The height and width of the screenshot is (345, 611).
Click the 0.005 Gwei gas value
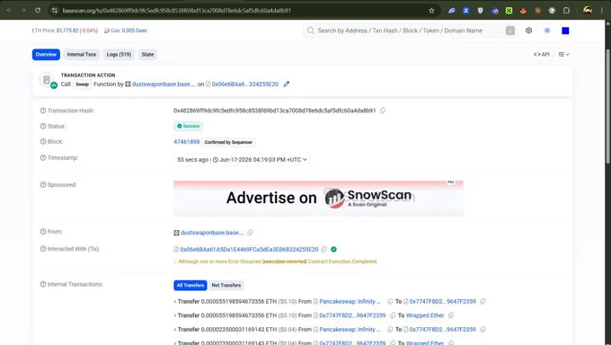135,31
